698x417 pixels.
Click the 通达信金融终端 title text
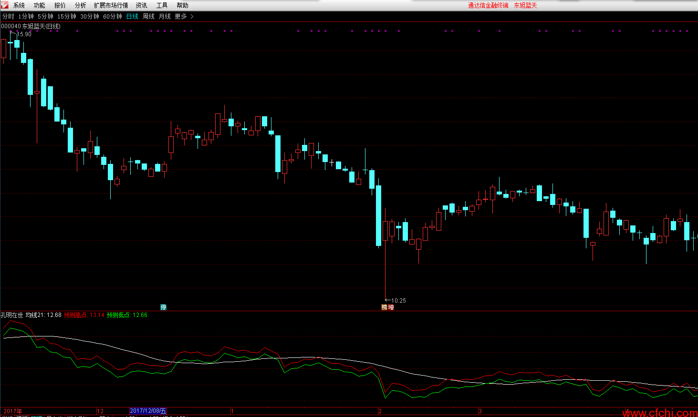[x=488, y=5]
